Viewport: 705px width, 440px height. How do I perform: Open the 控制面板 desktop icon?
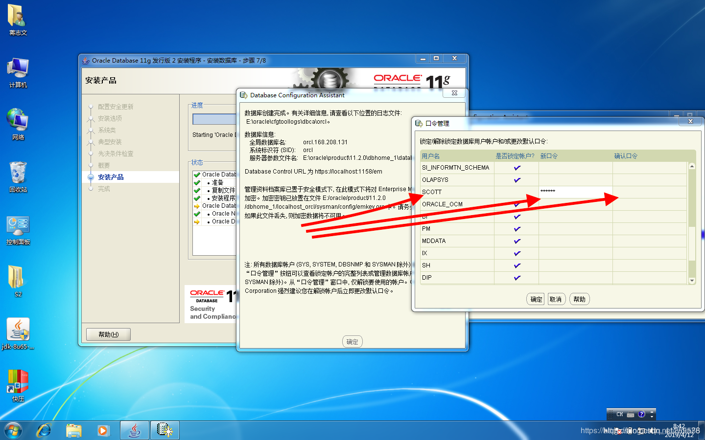click(x=18, y=230)
